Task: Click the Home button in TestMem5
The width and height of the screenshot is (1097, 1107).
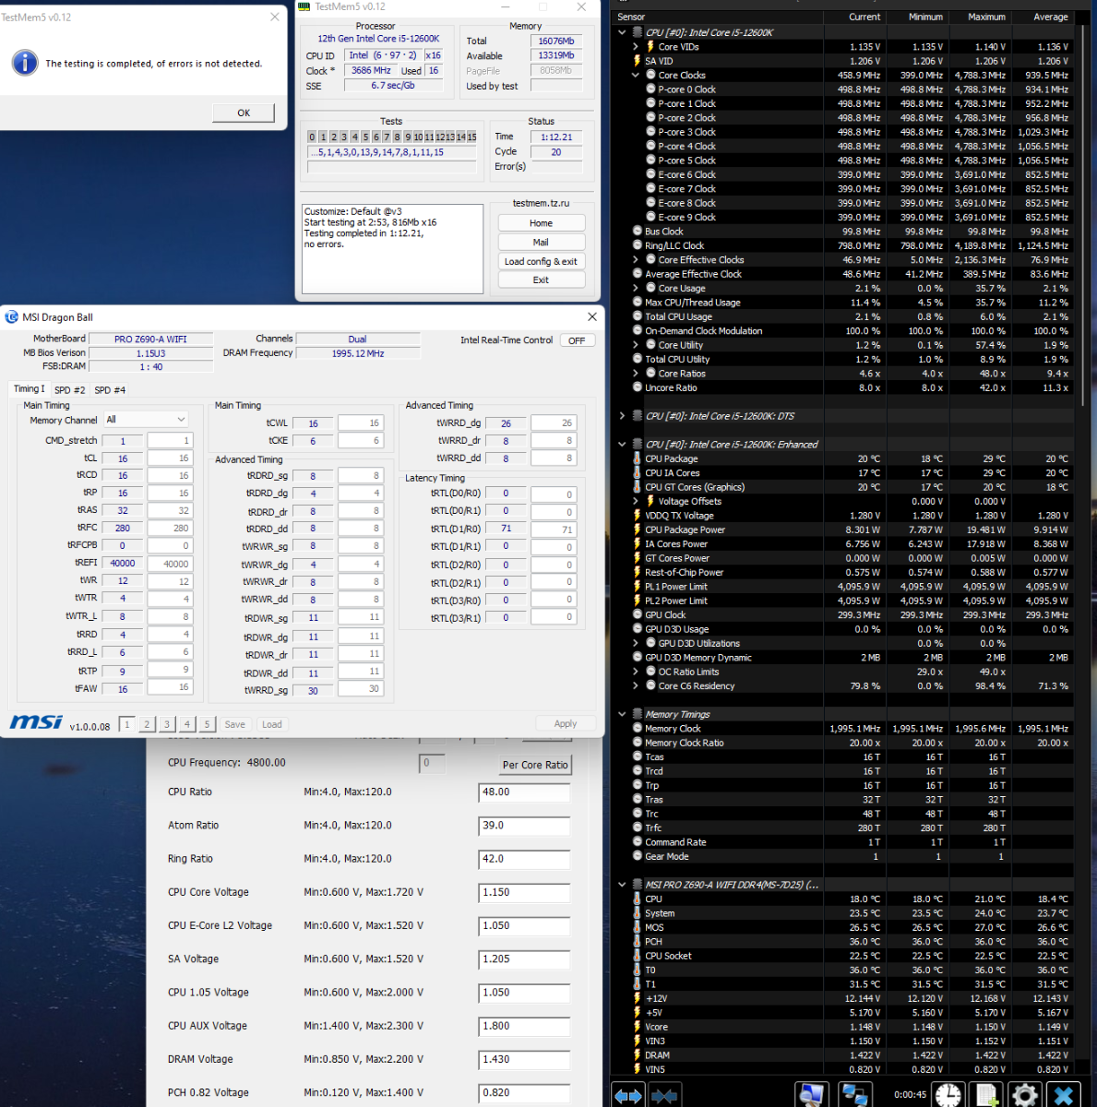Action: point(542,223)
